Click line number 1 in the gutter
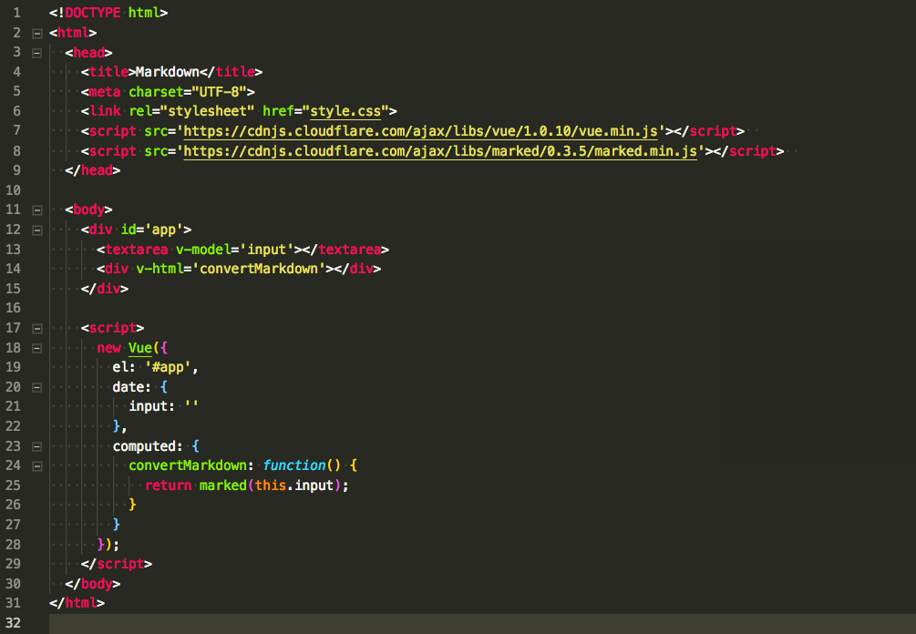 pyautogui.click(x=16, y=12)
